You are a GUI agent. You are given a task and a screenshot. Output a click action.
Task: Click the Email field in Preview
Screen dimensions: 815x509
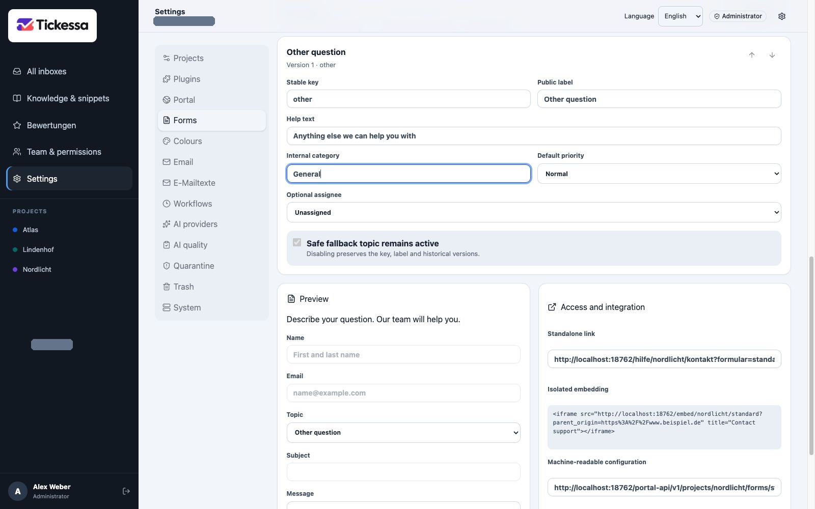click(x=403, y=393)
